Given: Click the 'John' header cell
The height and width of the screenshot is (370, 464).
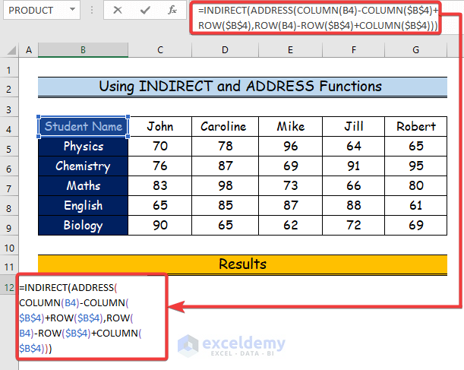Looking at the screenshot, I should 160,126.
